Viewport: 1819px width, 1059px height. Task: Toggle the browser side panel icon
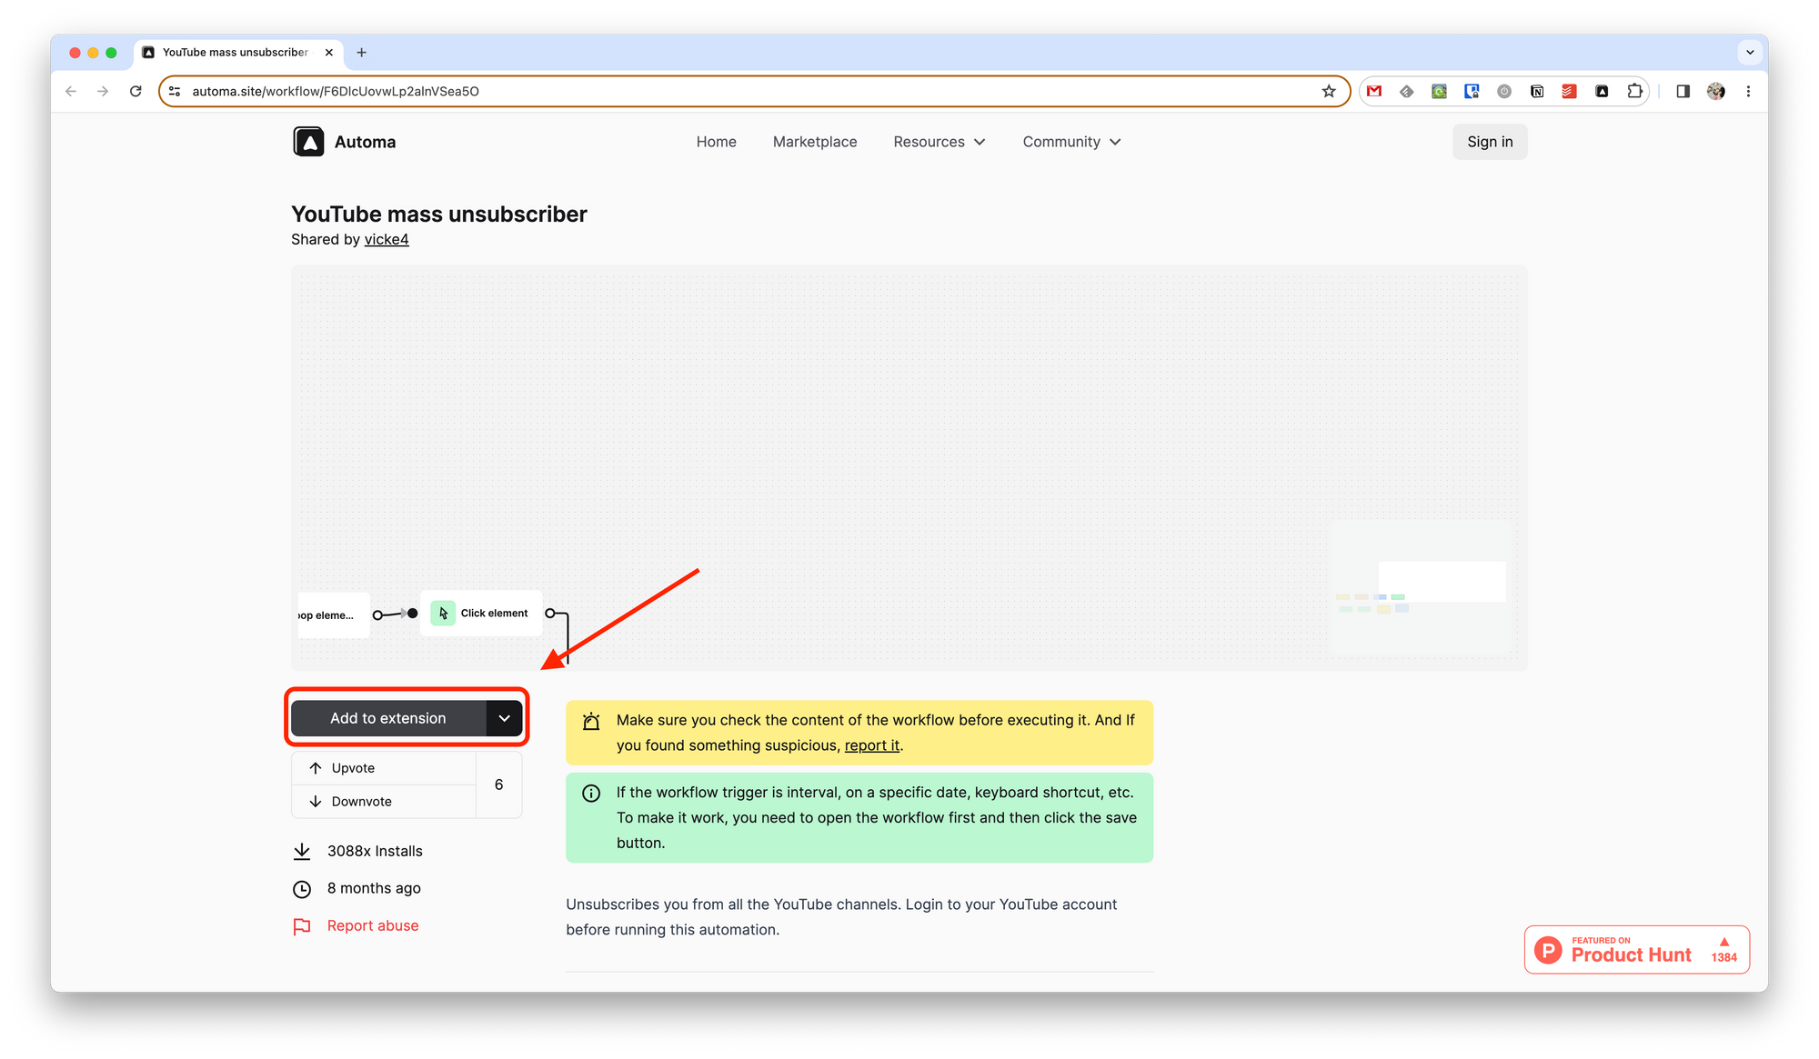click(x=1683, y=91)
